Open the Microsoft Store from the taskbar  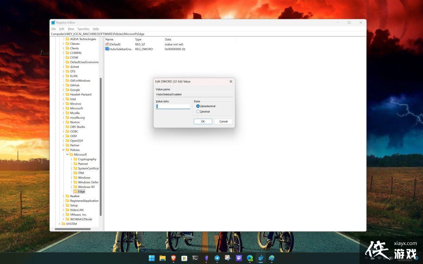pyautogui.click(x=184, y=258)
